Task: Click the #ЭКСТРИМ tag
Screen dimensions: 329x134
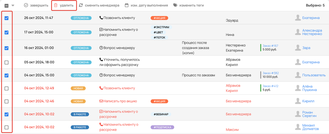Action: pos(161,27)
